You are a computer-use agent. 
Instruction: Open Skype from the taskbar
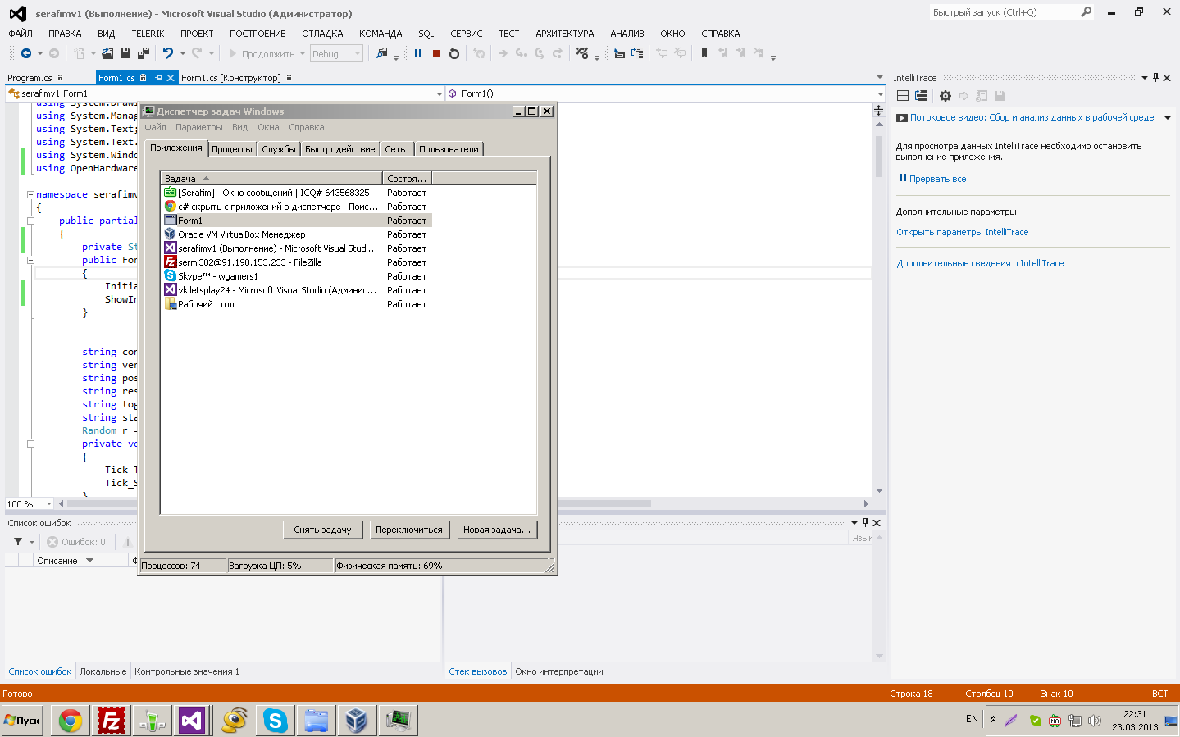tap(275, 721)
